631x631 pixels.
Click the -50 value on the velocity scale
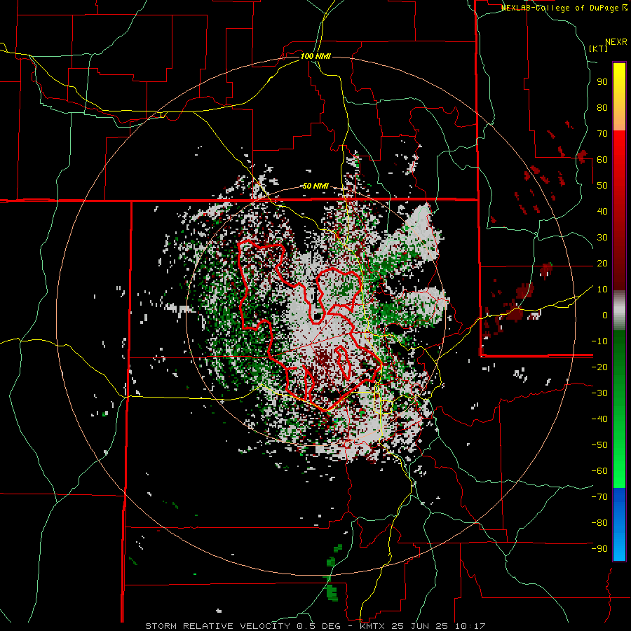point(599,445)
